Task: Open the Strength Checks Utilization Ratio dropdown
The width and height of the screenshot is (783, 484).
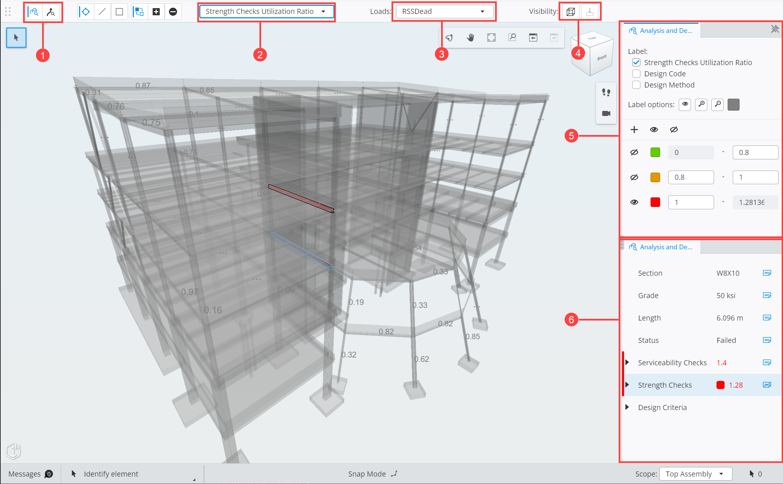Action: [x=266, y=12]
